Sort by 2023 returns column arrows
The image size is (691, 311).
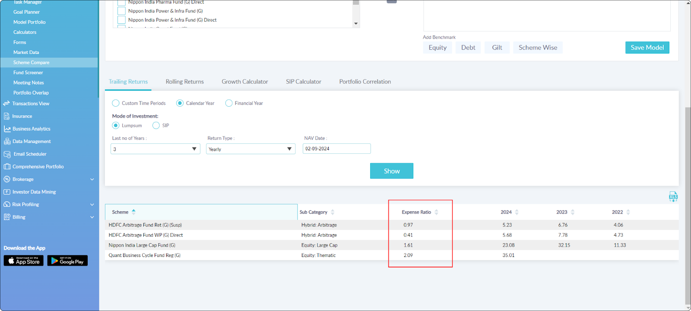572,212
